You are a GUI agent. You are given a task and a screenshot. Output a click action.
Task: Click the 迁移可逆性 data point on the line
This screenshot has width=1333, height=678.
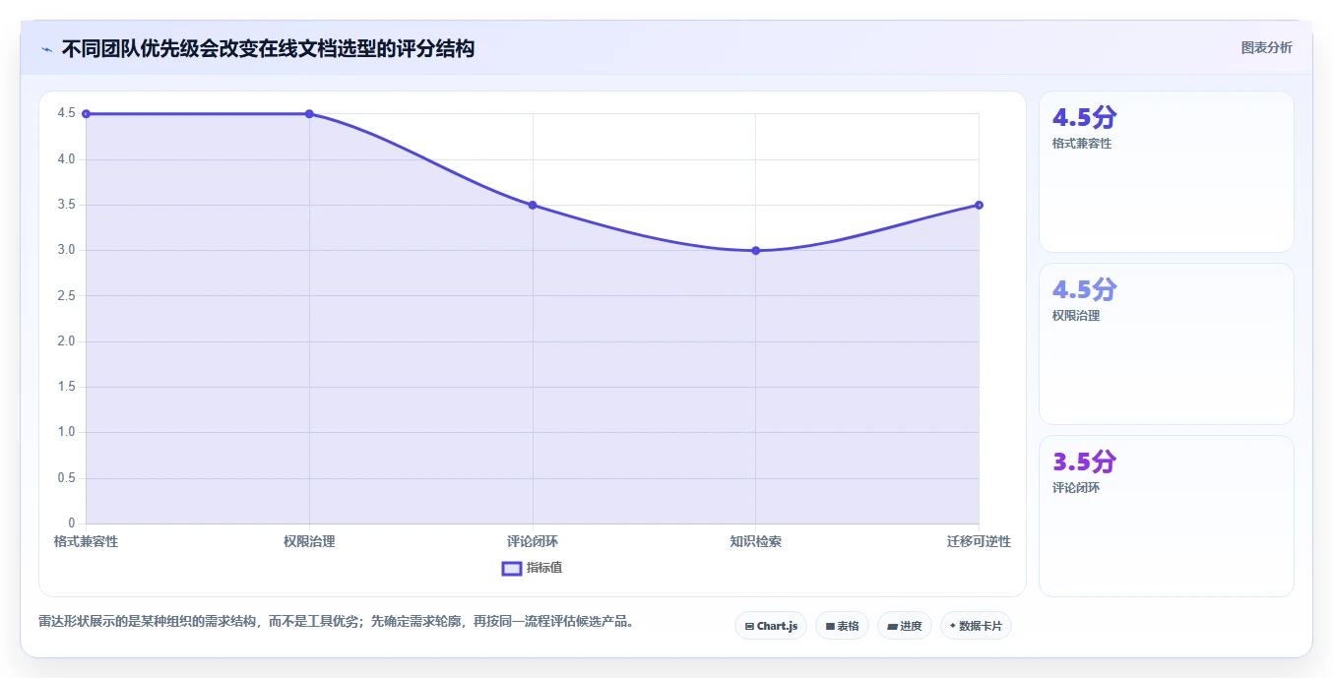point(980,205)
